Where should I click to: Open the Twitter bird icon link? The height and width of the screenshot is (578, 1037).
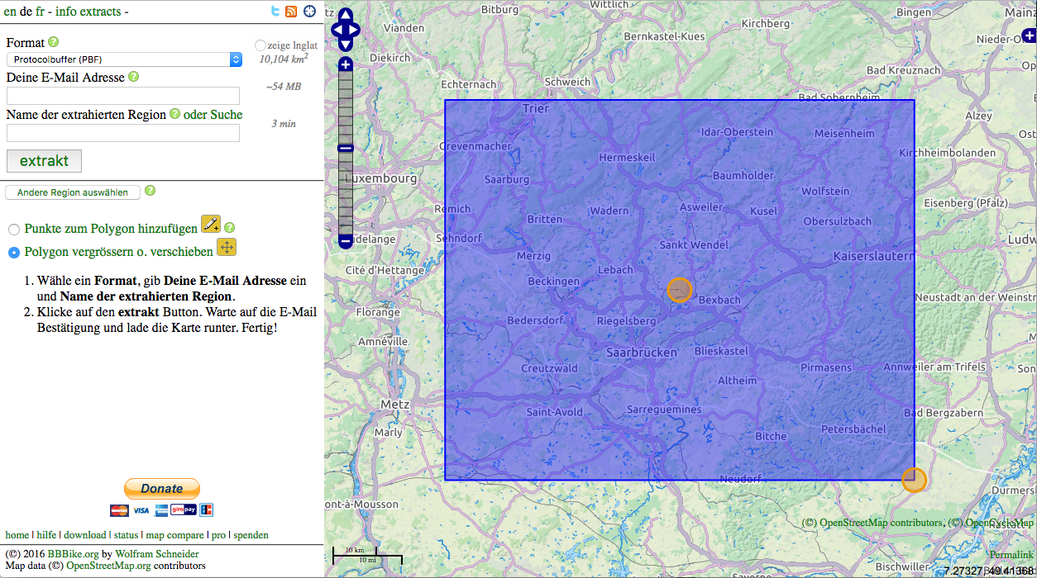coord(276,12)
